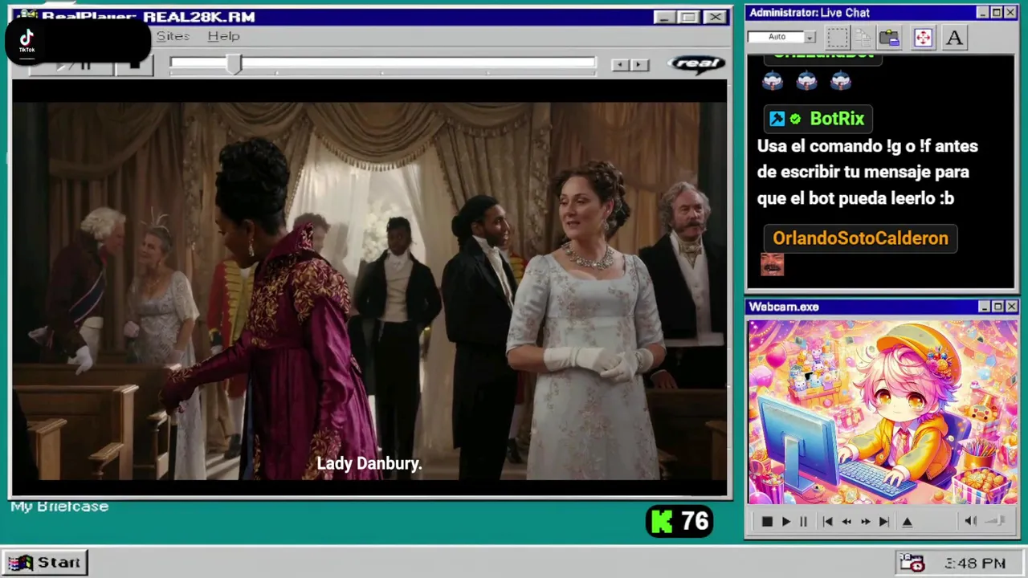Click the BotRix username in chat
Viewport: 1028px width, 578px height.
click(x=837, y=119)
